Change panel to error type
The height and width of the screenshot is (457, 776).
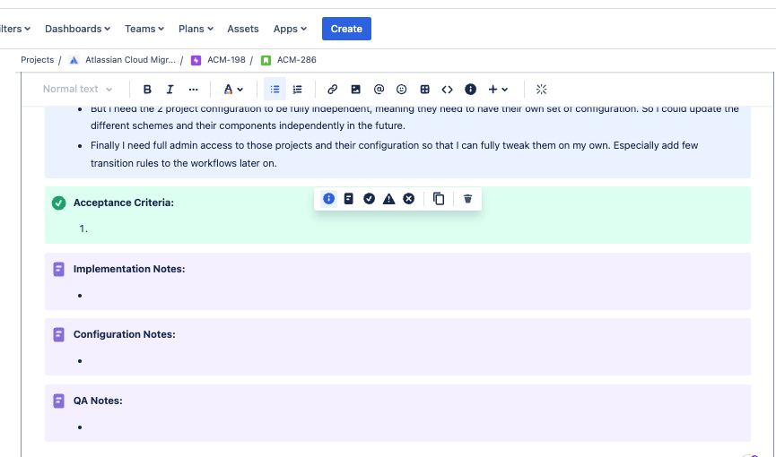click(x=409, y=199)
